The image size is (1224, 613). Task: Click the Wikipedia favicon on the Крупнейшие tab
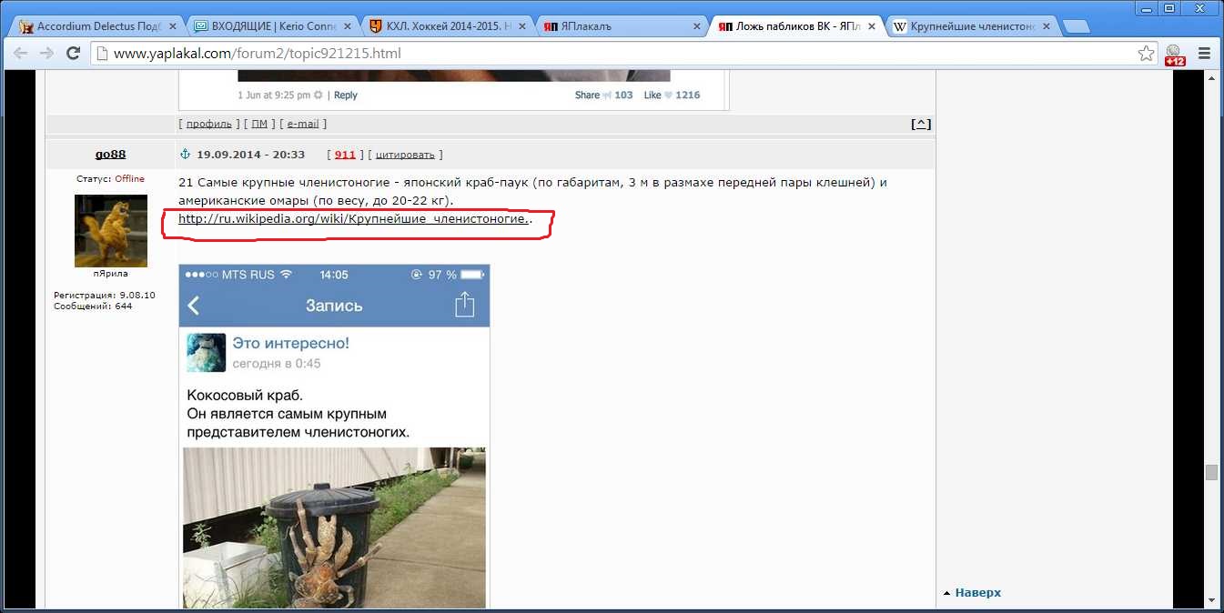coord(901,26)
